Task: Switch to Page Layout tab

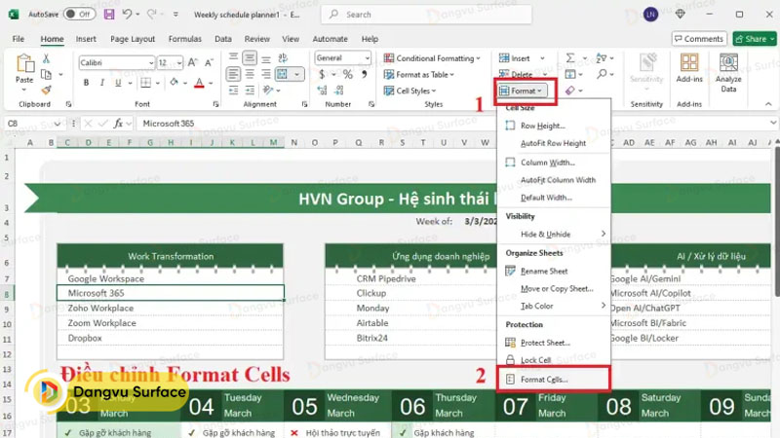Action: click(133, 39)
